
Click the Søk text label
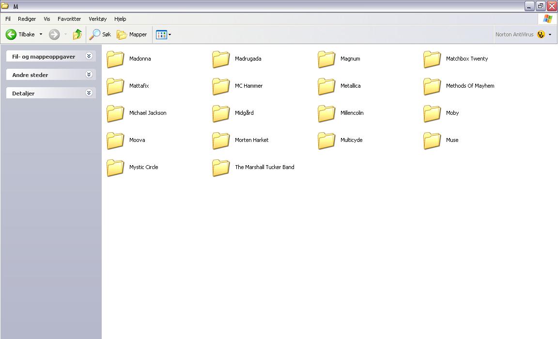(x=107, y=34)
